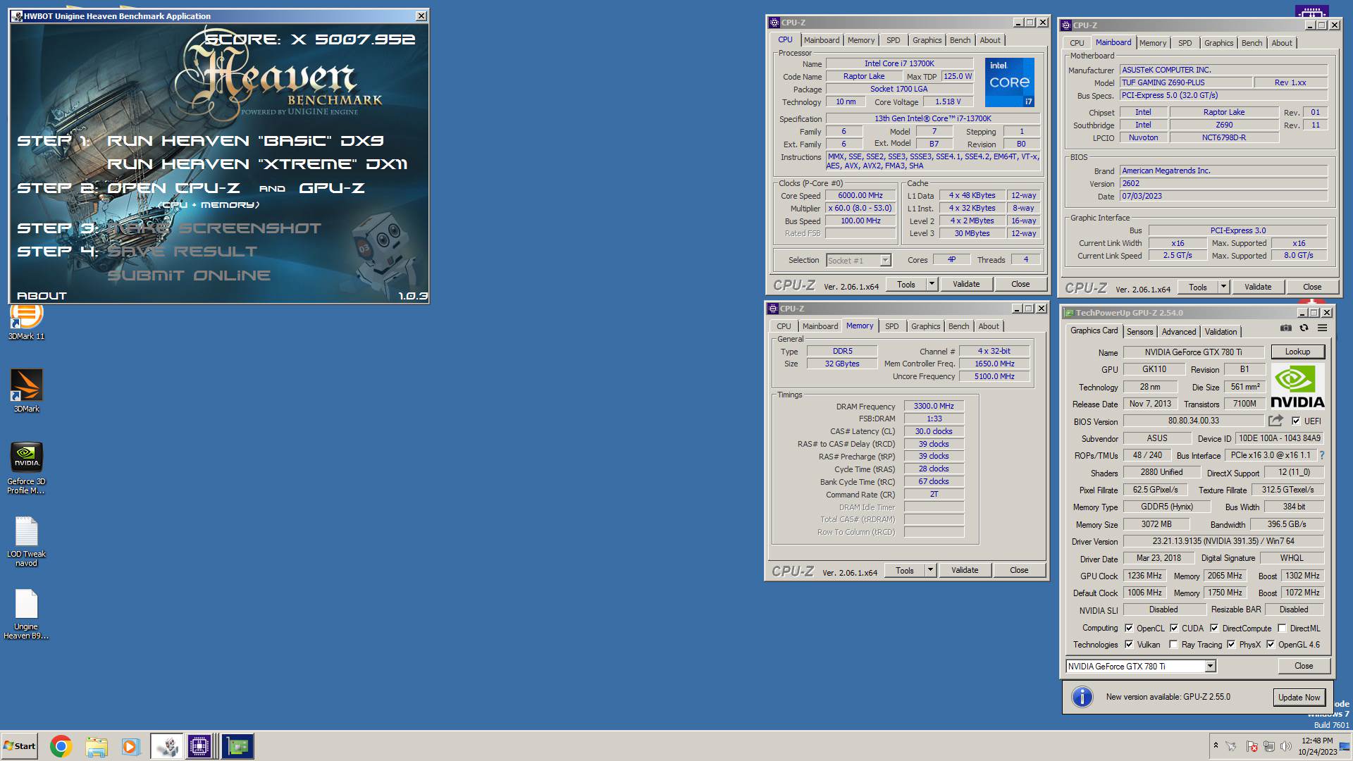Open the GPU-Z hamburger menu icon
Viewport: 1353px width, 761px height.
(x=1323, y=328)
